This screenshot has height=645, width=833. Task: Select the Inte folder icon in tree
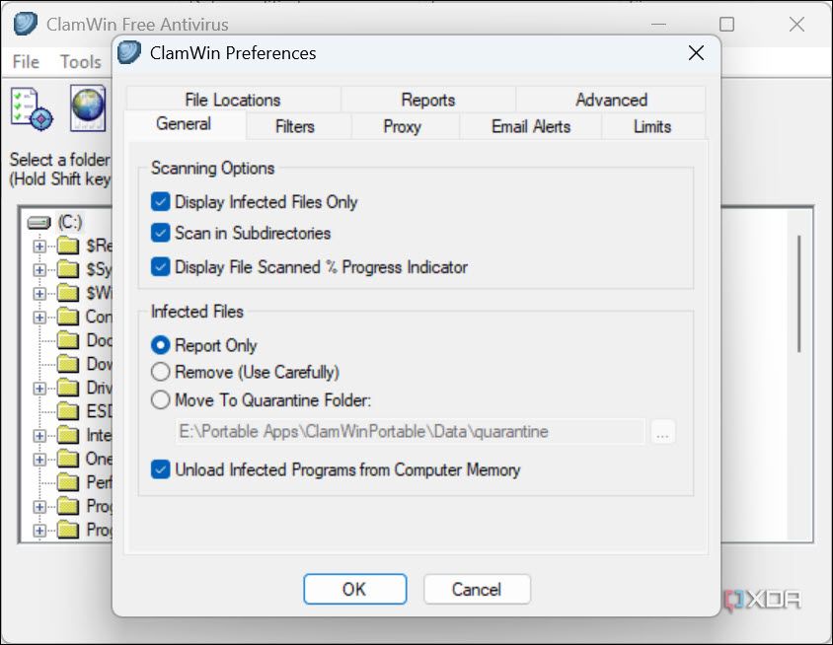click(68, 435)
